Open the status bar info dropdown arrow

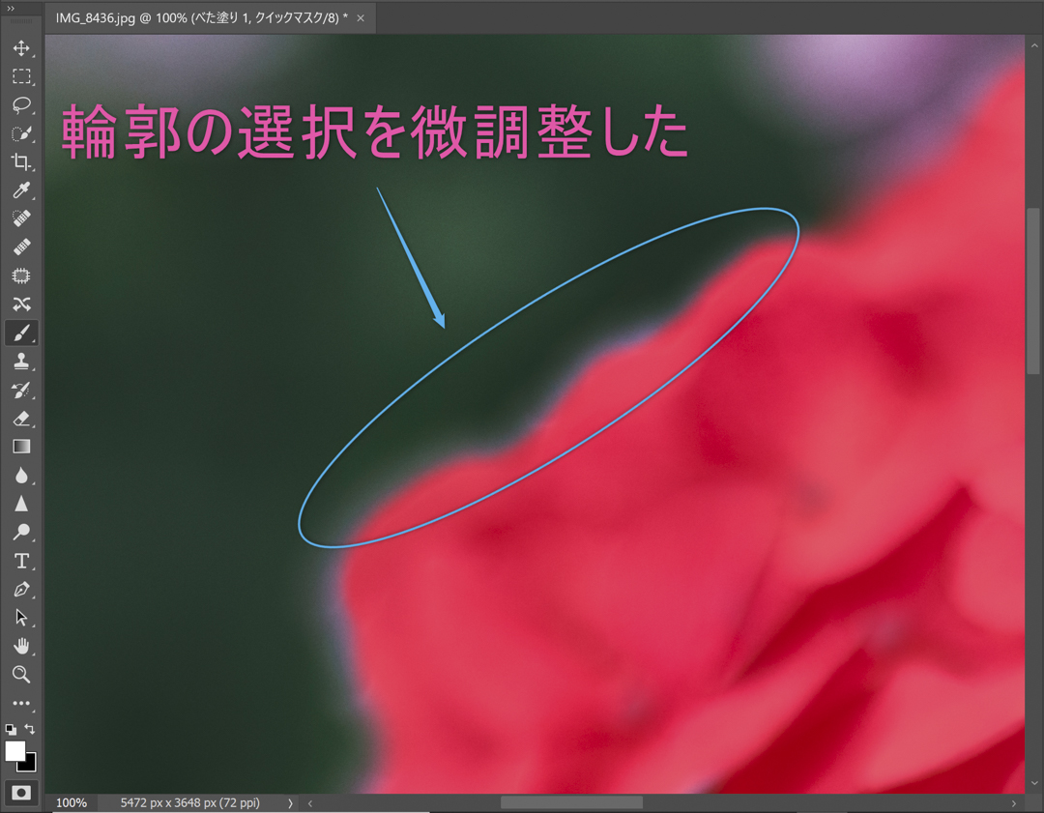(289, 802)
